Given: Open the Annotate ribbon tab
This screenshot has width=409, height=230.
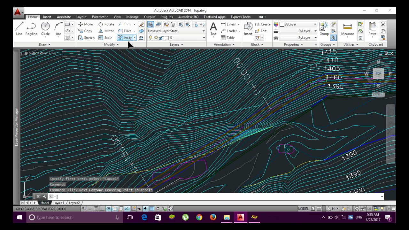Looking at the screenshot, I should coord(64,17).
